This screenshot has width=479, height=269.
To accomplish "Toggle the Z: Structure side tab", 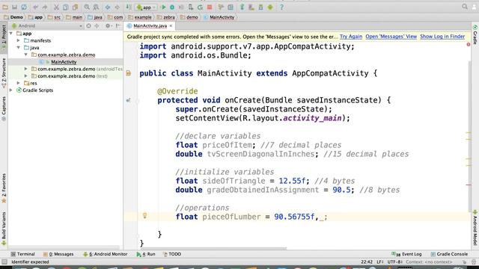I will click(4, 73).
